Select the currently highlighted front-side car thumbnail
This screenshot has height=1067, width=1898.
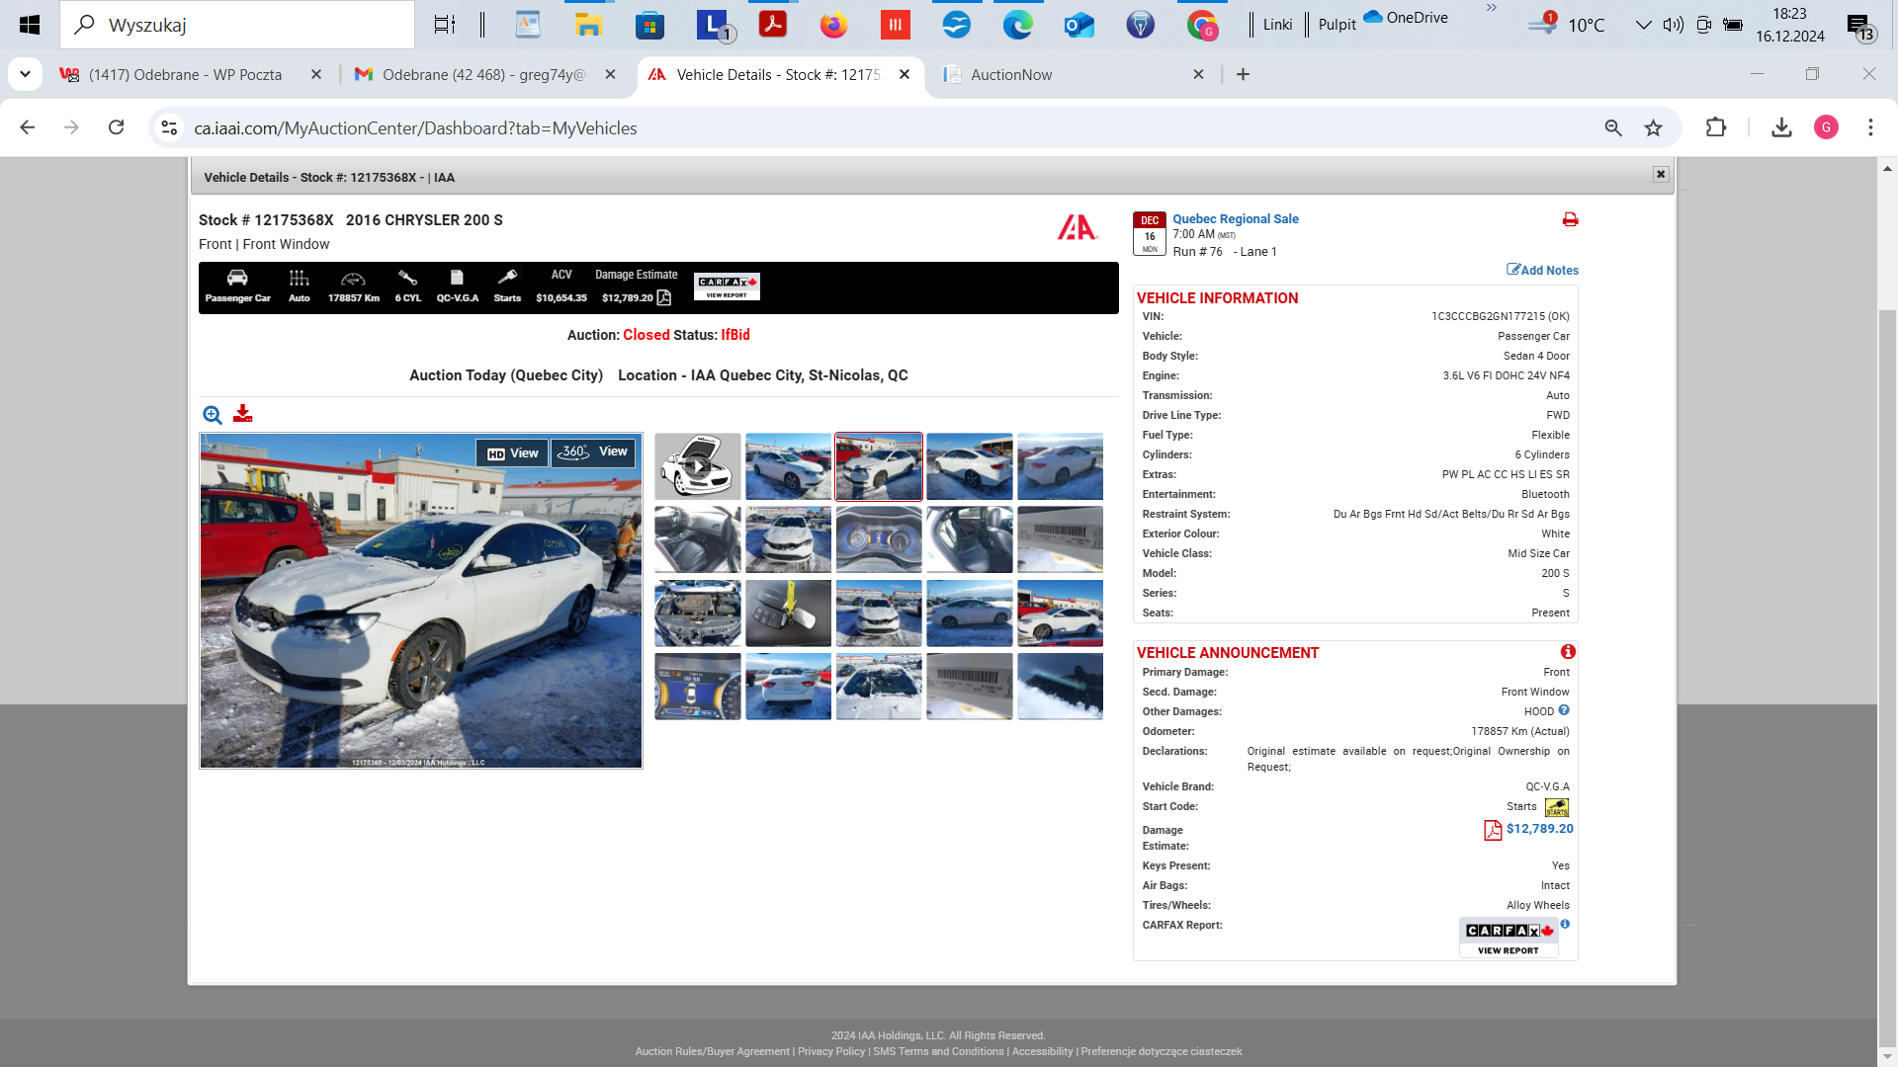tap(879, 466)
